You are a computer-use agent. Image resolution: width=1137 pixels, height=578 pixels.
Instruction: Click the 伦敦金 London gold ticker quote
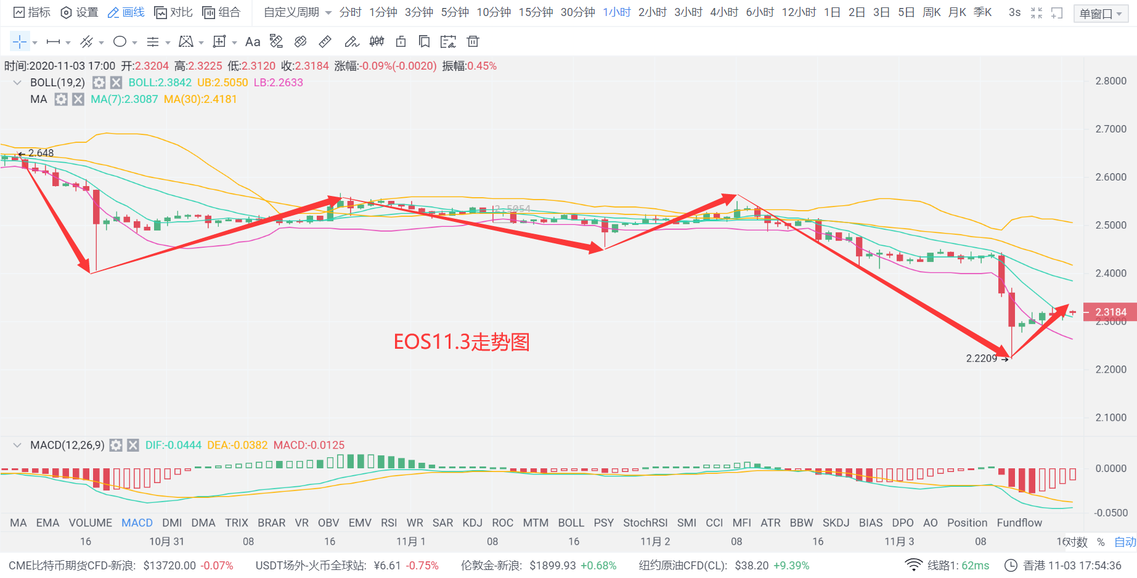539,565
